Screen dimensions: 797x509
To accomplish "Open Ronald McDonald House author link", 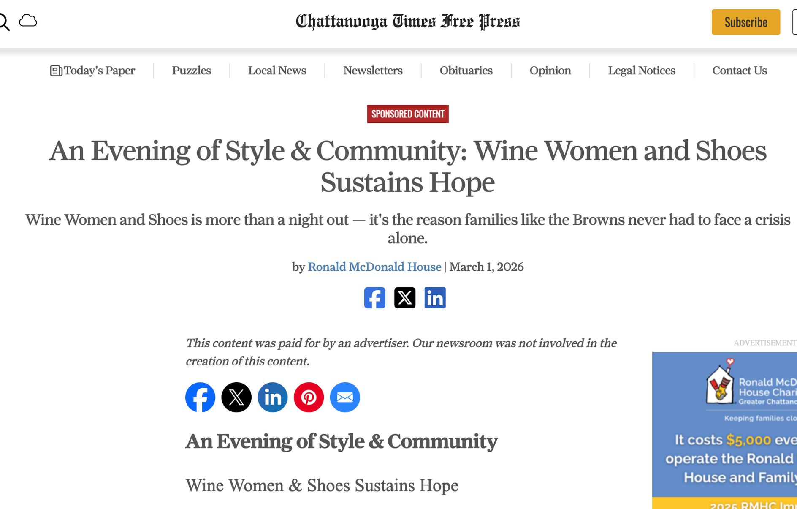I will pos(374,267).
